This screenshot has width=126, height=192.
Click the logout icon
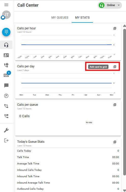(6, 140)
